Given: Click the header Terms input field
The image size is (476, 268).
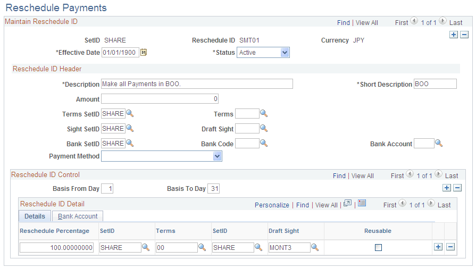Looking at the screenshot, I should point(247,113).
